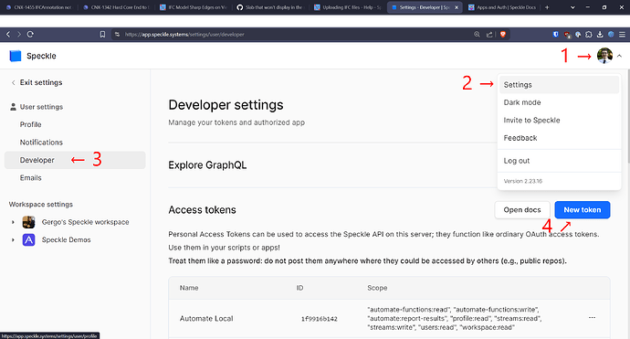Switch to CNX-1455 IFCAnnotation tab

(38, 7)
